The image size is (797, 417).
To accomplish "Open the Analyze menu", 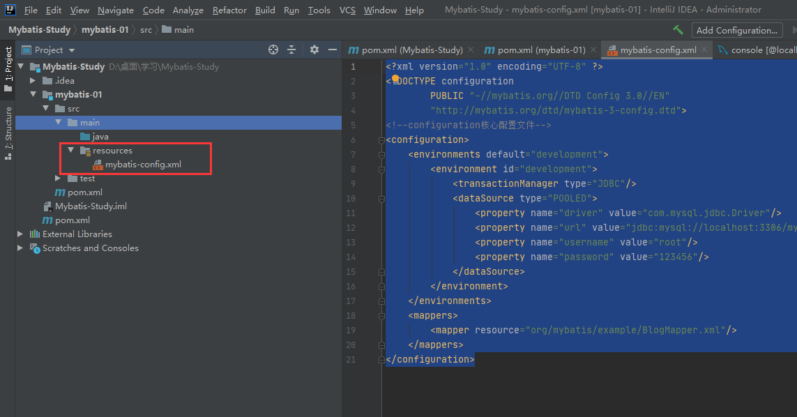I will point(188,10).
